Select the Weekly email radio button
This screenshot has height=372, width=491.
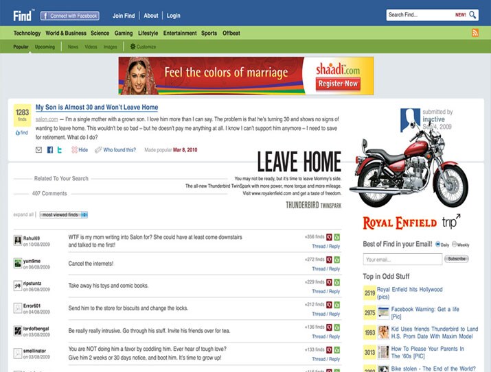[454, 245]
